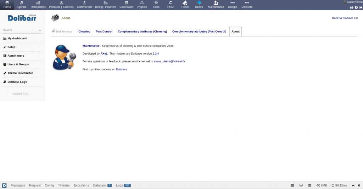This screenshot has width=363, height=189.
Task: Click Back to modules list link
Action: pos(345,18)
